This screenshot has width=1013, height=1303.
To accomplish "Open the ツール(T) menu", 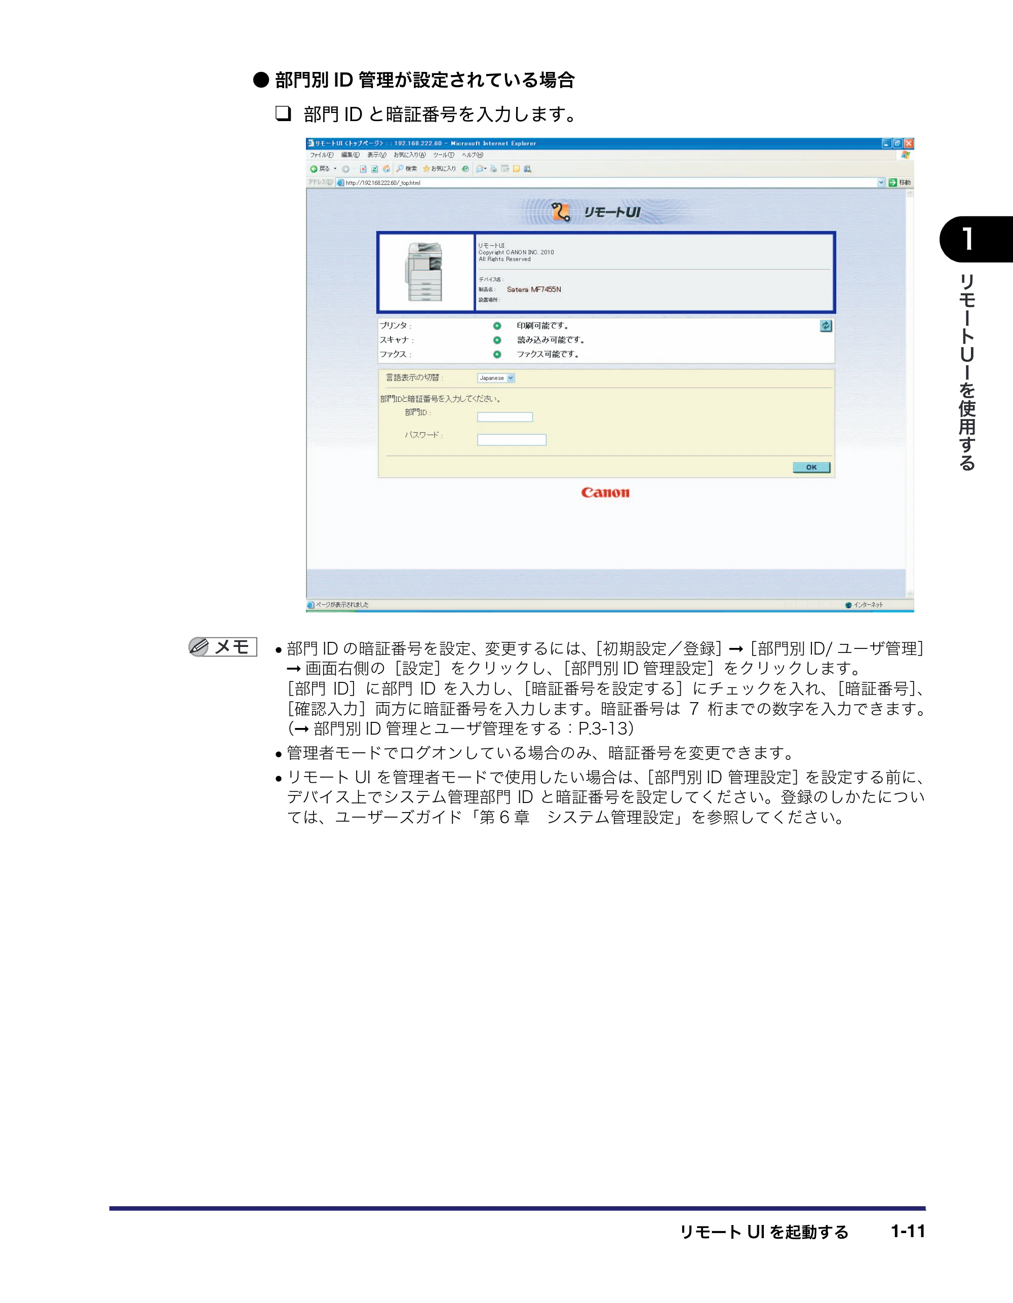I will point(444,155).
